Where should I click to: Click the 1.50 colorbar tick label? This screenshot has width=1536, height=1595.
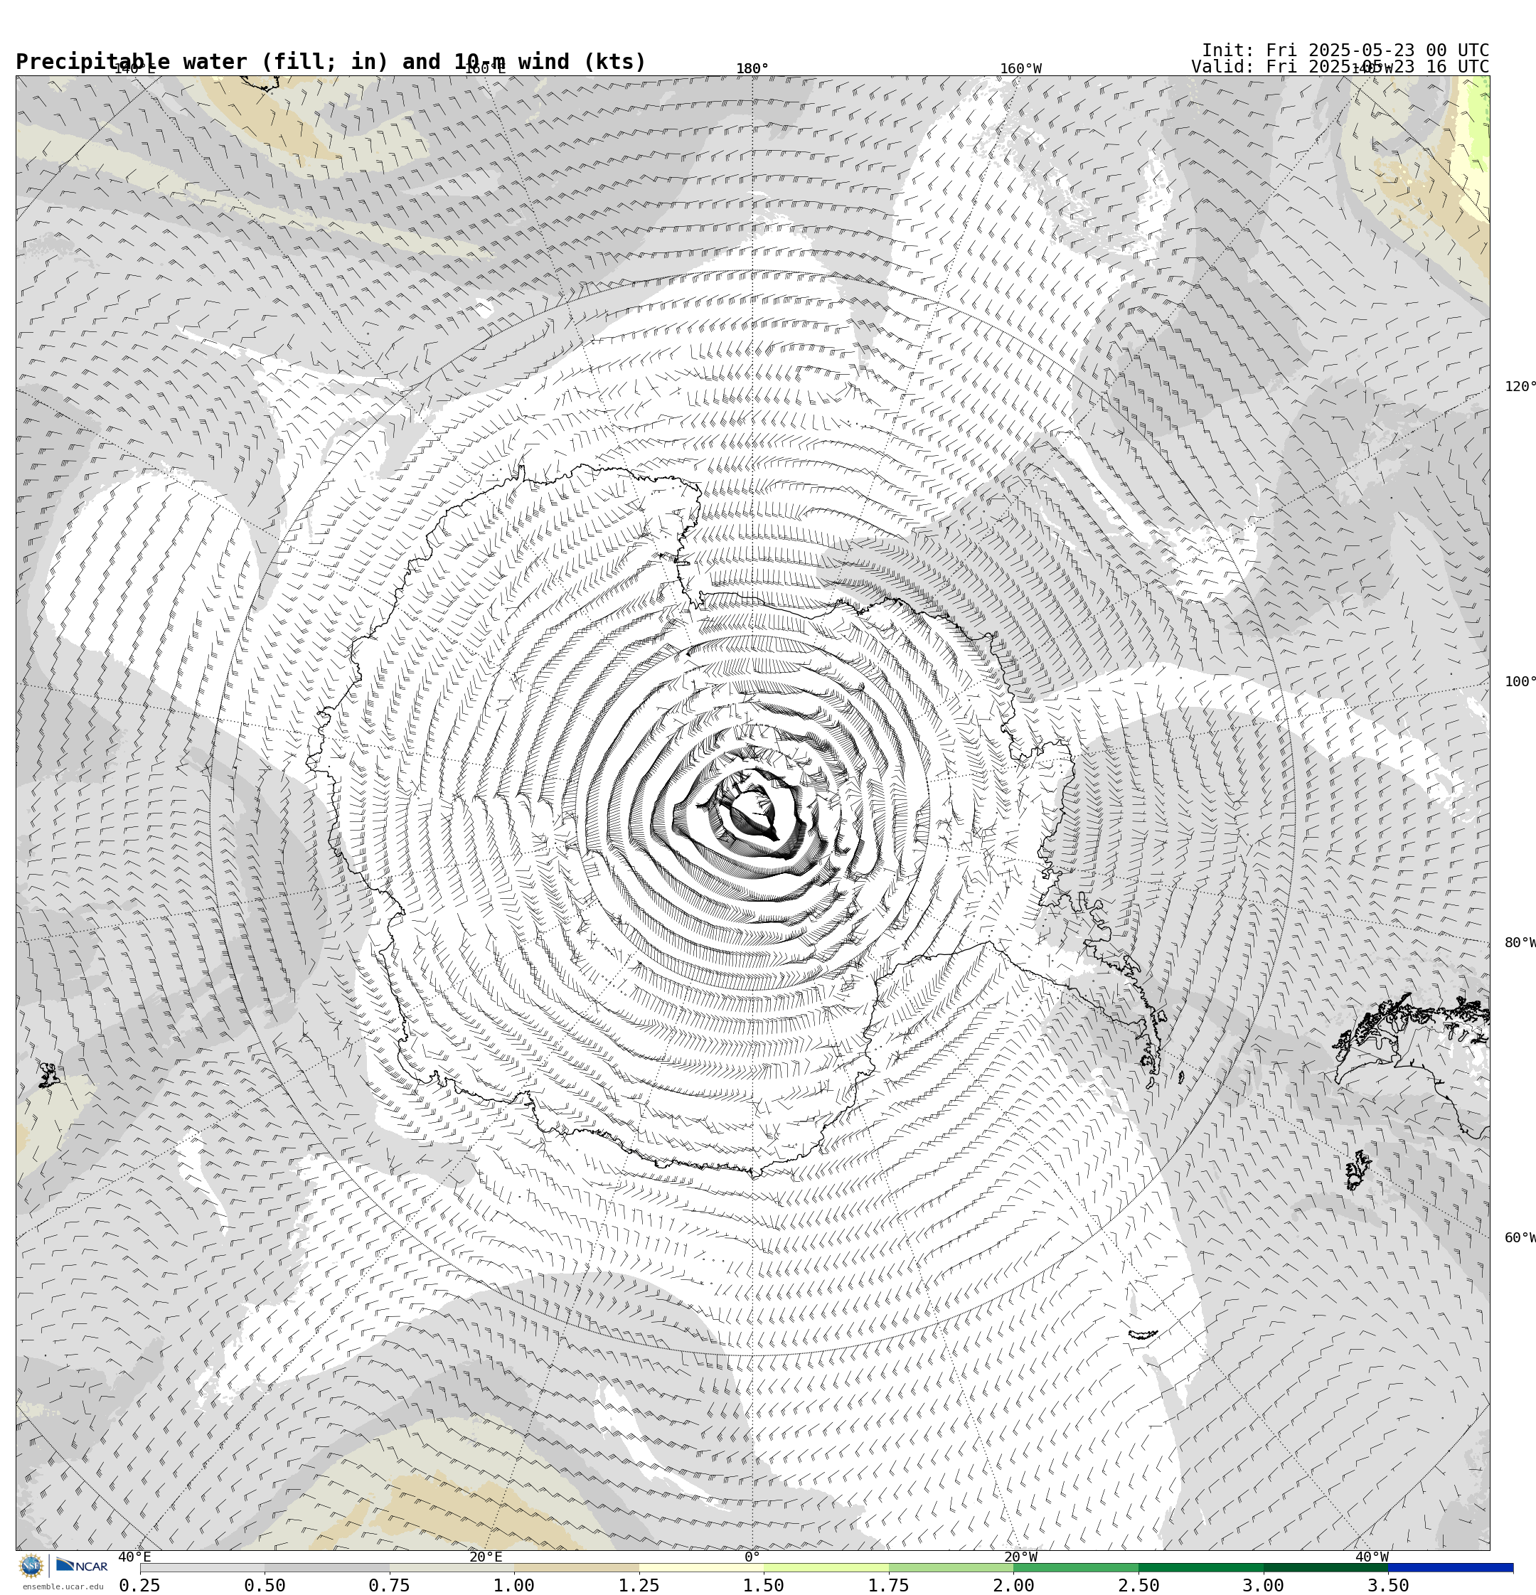tap(764, 1585)
